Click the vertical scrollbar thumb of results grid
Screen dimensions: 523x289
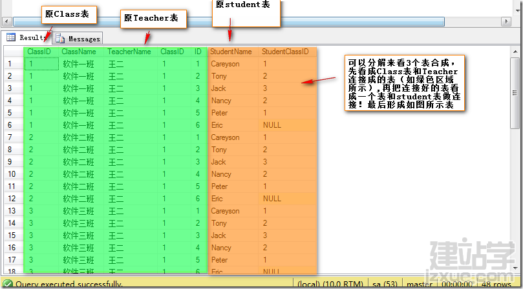click(515, 93)
